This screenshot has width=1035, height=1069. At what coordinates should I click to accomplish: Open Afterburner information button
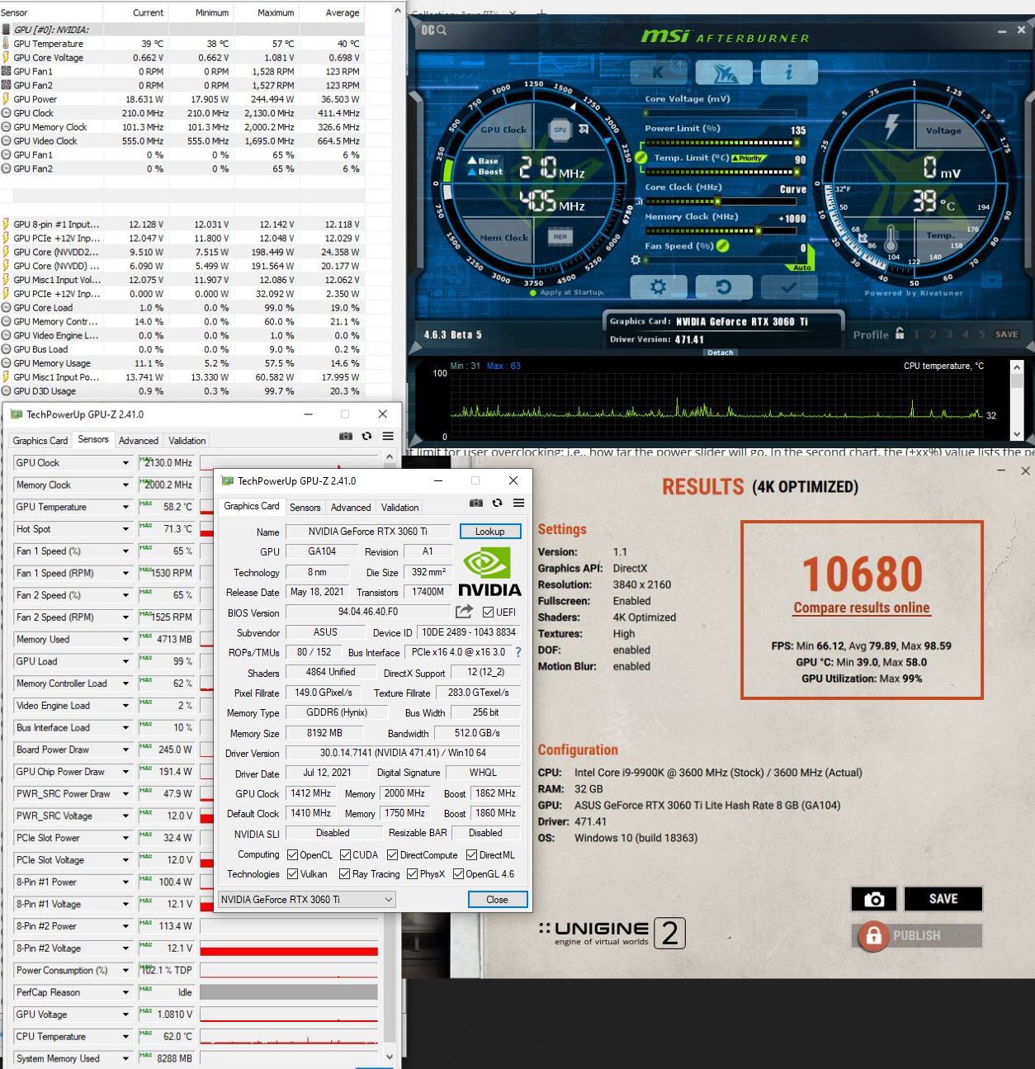[x=789, y=72]
